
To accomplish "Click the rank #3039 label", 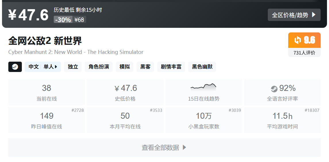I will click(x=235, y=110).
